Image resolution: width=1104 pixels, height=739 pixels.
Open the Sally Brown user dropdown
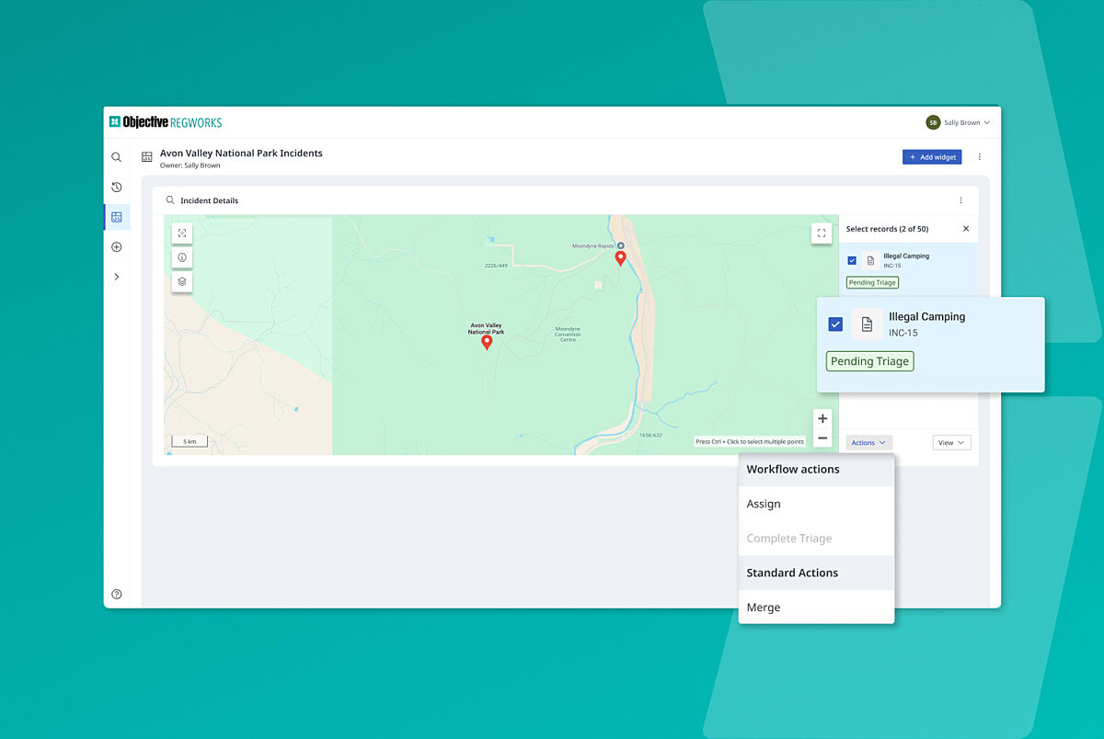coord(959,122)
